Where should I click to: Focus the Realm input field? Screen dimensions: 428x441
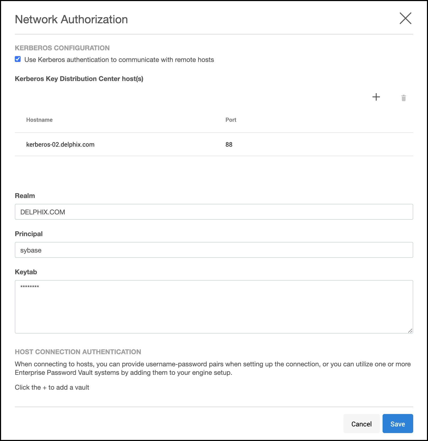coord(213,212)
